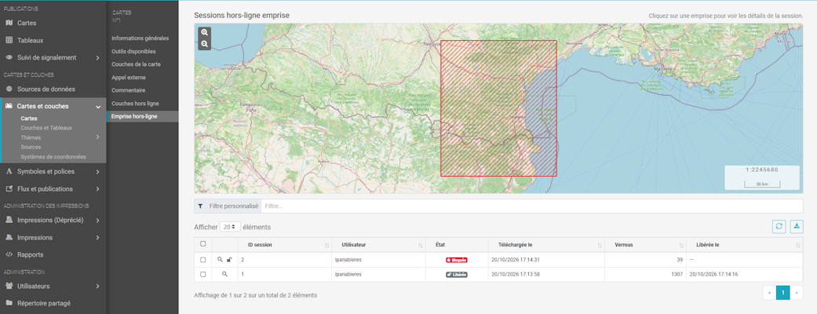Click Verrous value 1307
Viewport: 817px width, 314px height.
[677, 275]
